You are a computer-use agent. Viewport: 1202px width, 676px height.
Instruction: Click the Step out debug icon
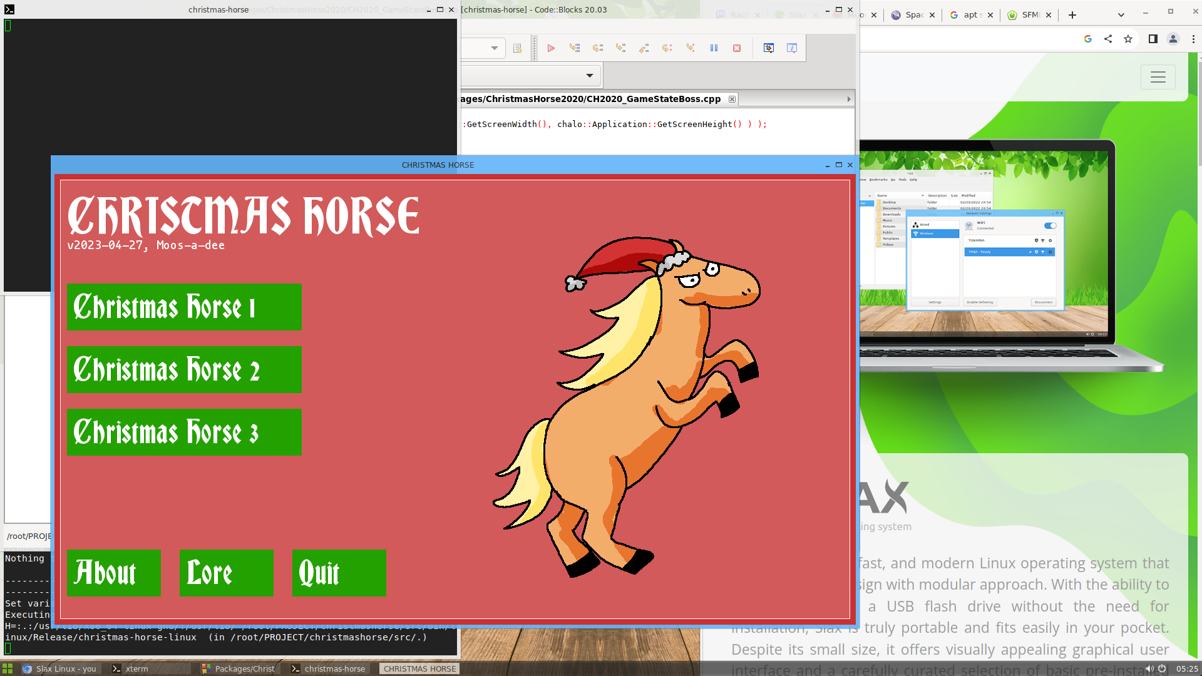click(644, 48)
